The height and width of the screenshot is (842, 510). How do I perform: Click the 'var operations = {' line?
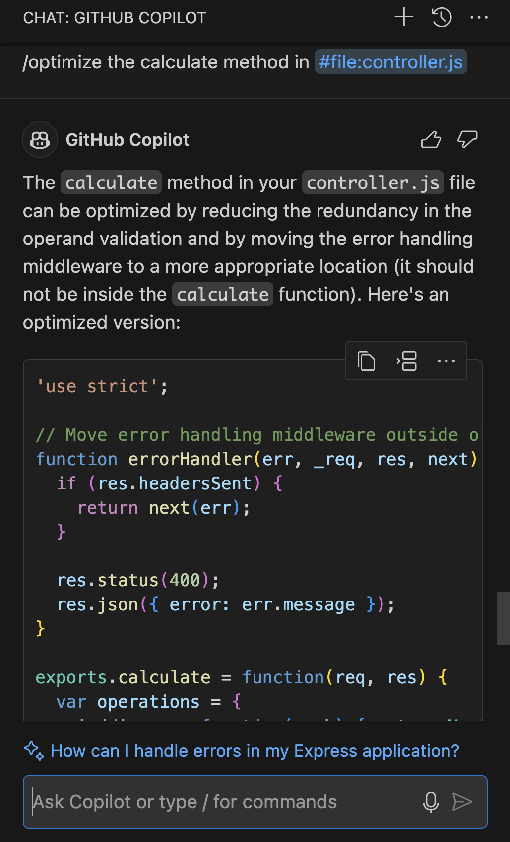pos(149,702)
